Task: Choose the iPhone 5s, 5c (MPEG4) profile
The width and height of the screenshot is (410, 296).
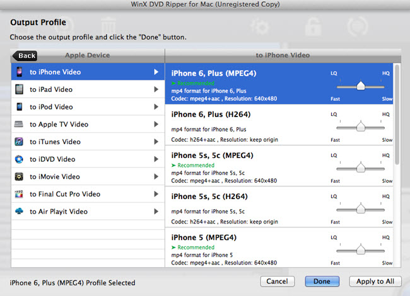Action: (x=279, y=166)
